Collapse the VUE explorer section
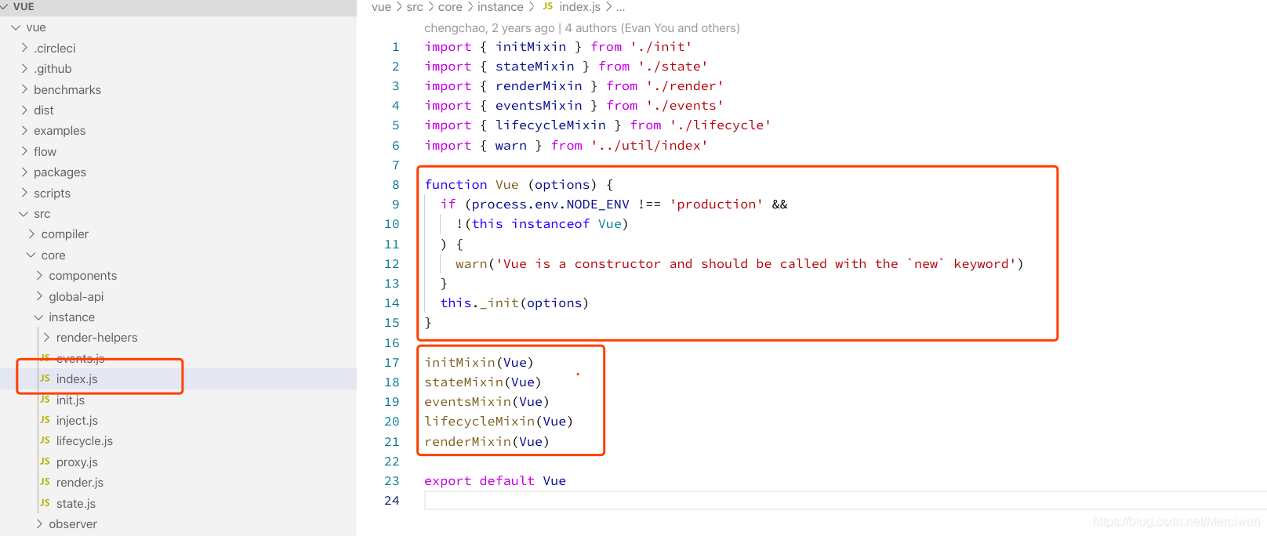1267x536 pixels. click(5, 6)
